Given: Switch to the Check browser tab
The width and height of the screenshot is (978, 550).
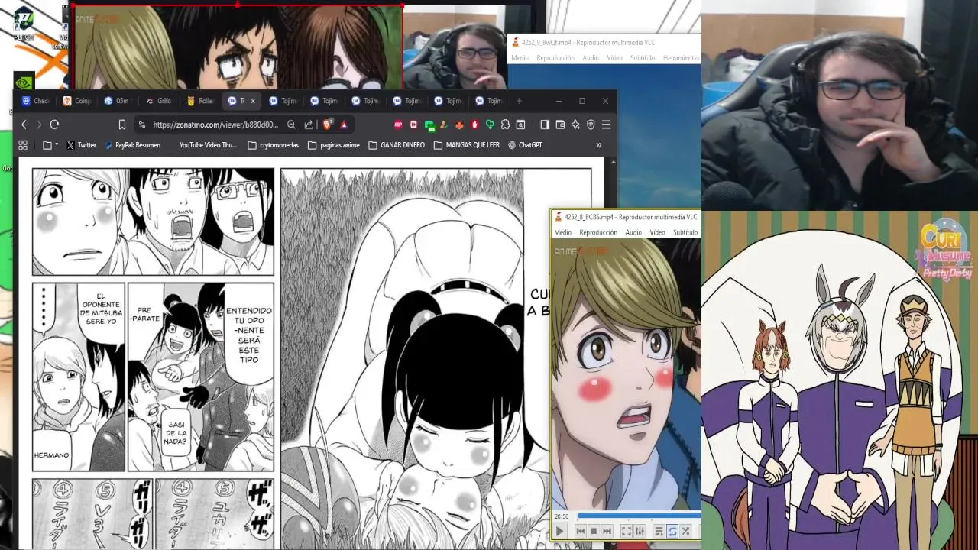Looking at the screenshot, I should click(36, 101).
